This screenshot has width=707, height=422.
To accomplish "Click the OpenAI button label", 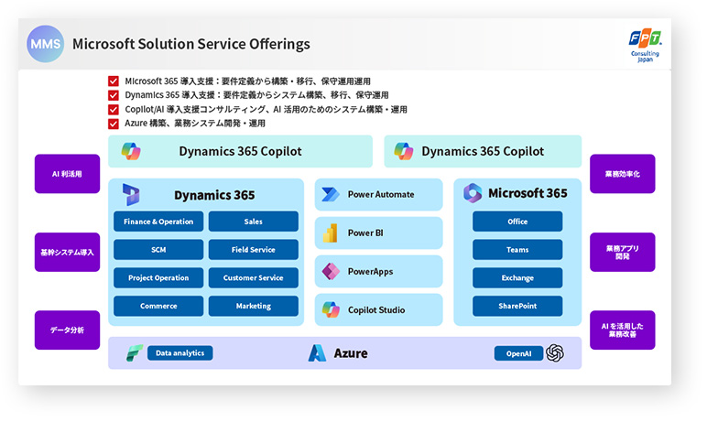I will tap(518, 353).
